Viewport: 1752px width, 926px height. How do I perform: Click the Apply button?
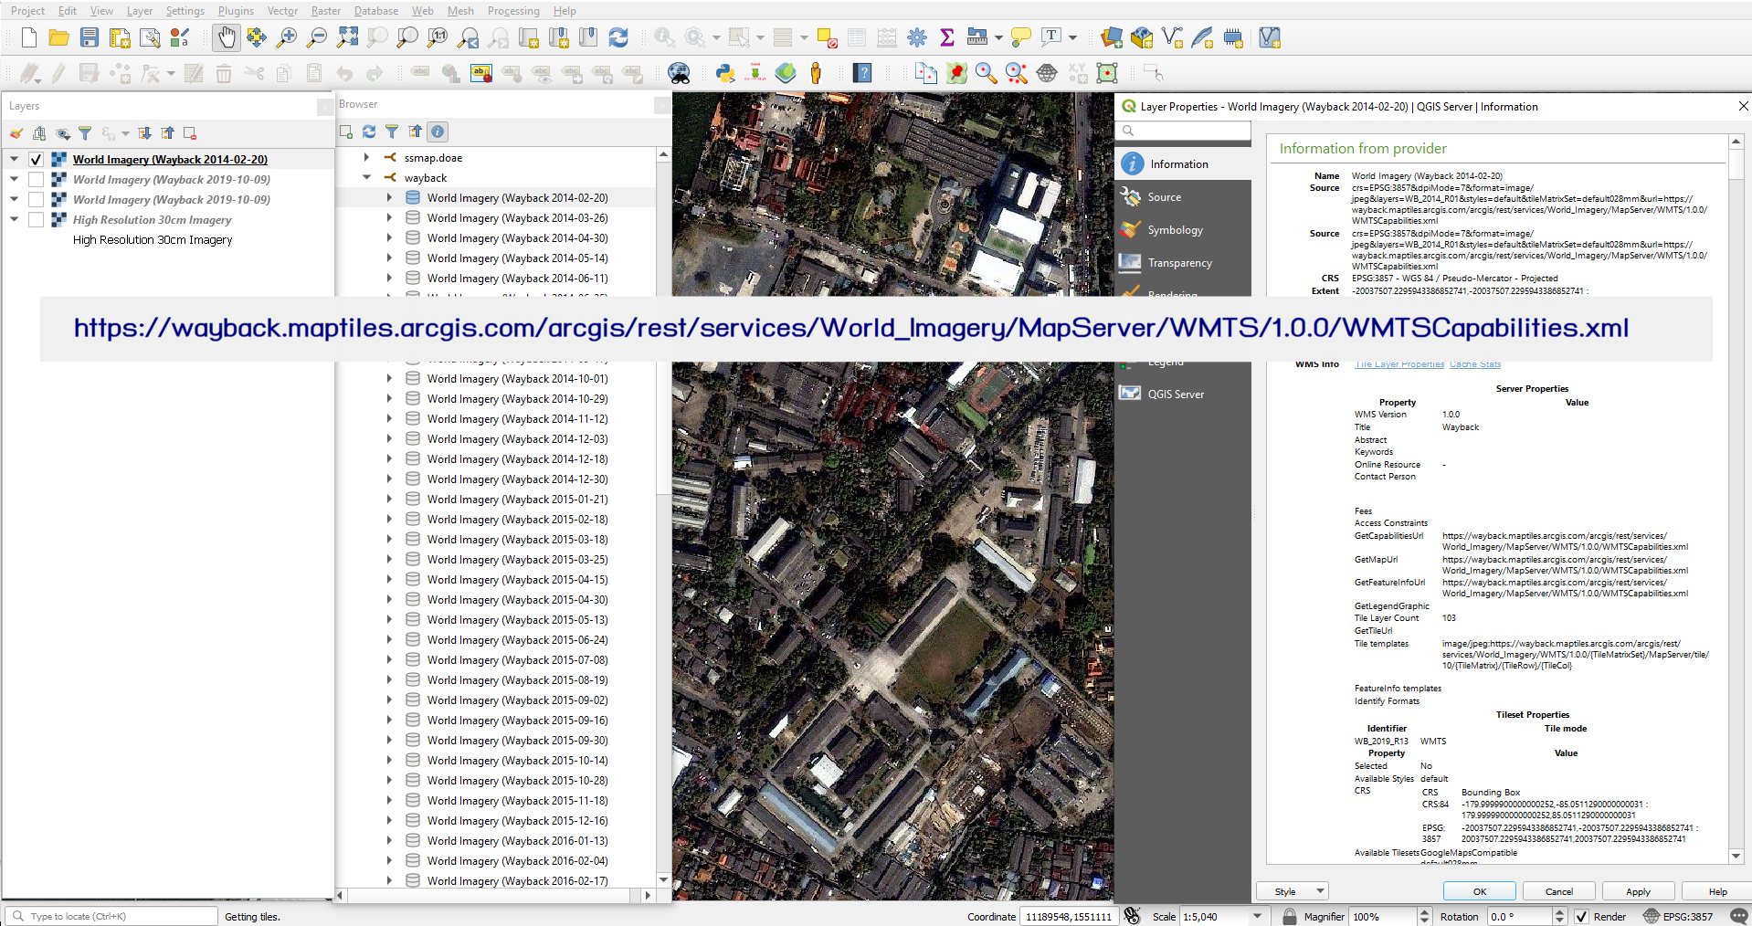(x=1638, y=891)
